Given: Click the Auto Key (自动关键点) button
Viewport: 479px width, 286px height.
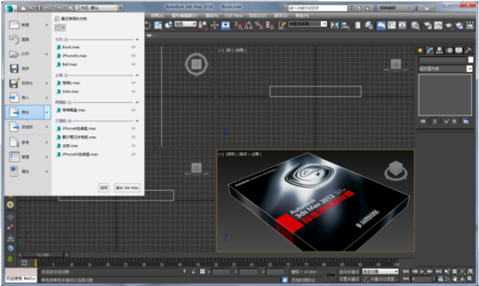Looking at the screenshot, I should [349, 272].
